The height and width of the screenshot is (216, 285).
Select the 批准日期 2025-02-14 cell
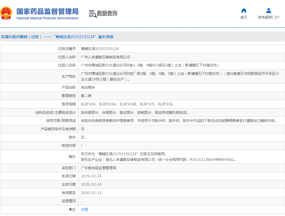[91, 176]
